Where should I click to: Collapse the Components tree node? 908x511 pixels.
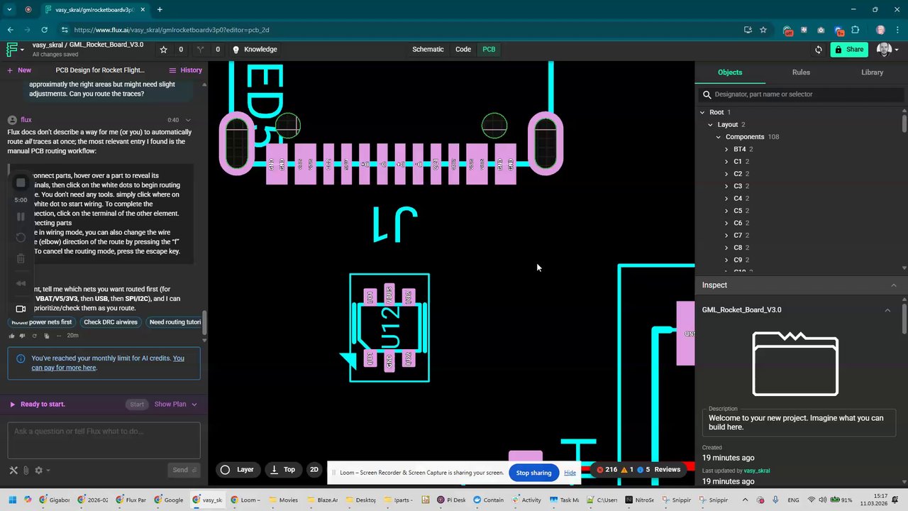tap(718, 137)
